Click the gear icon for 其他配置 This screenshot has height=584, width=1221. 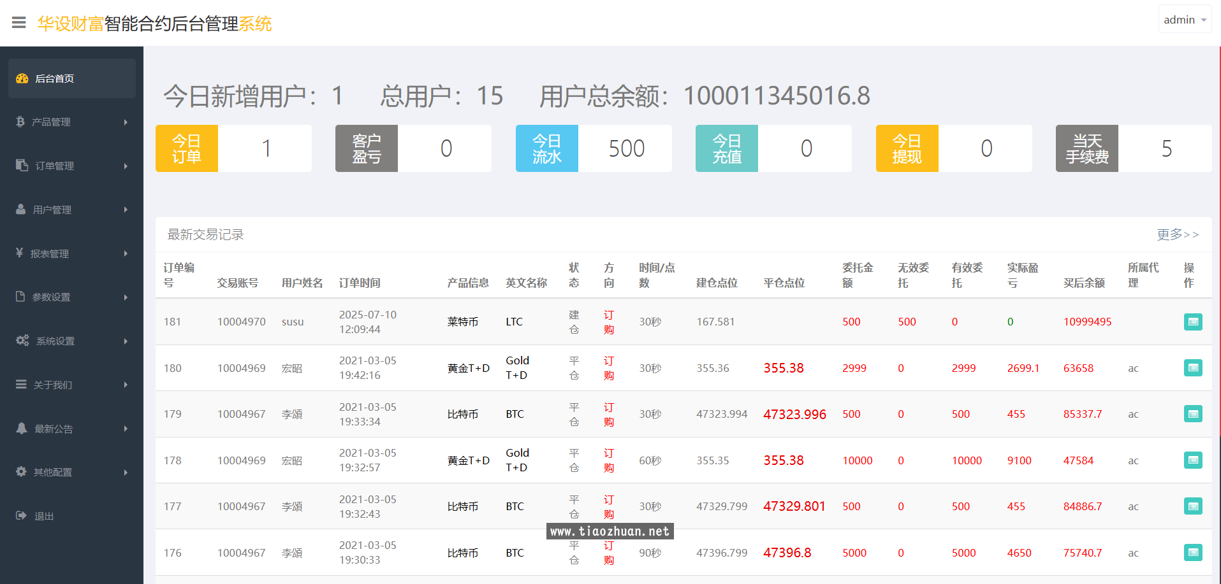point(21,471)
